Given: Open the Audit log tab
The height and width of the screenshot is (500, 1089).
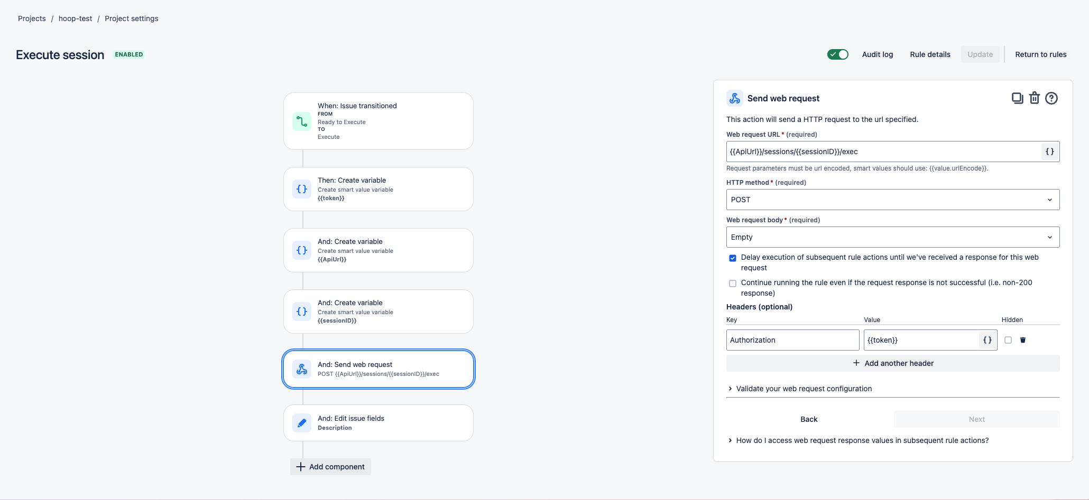Looking at the screenshot, I should 877,54.
